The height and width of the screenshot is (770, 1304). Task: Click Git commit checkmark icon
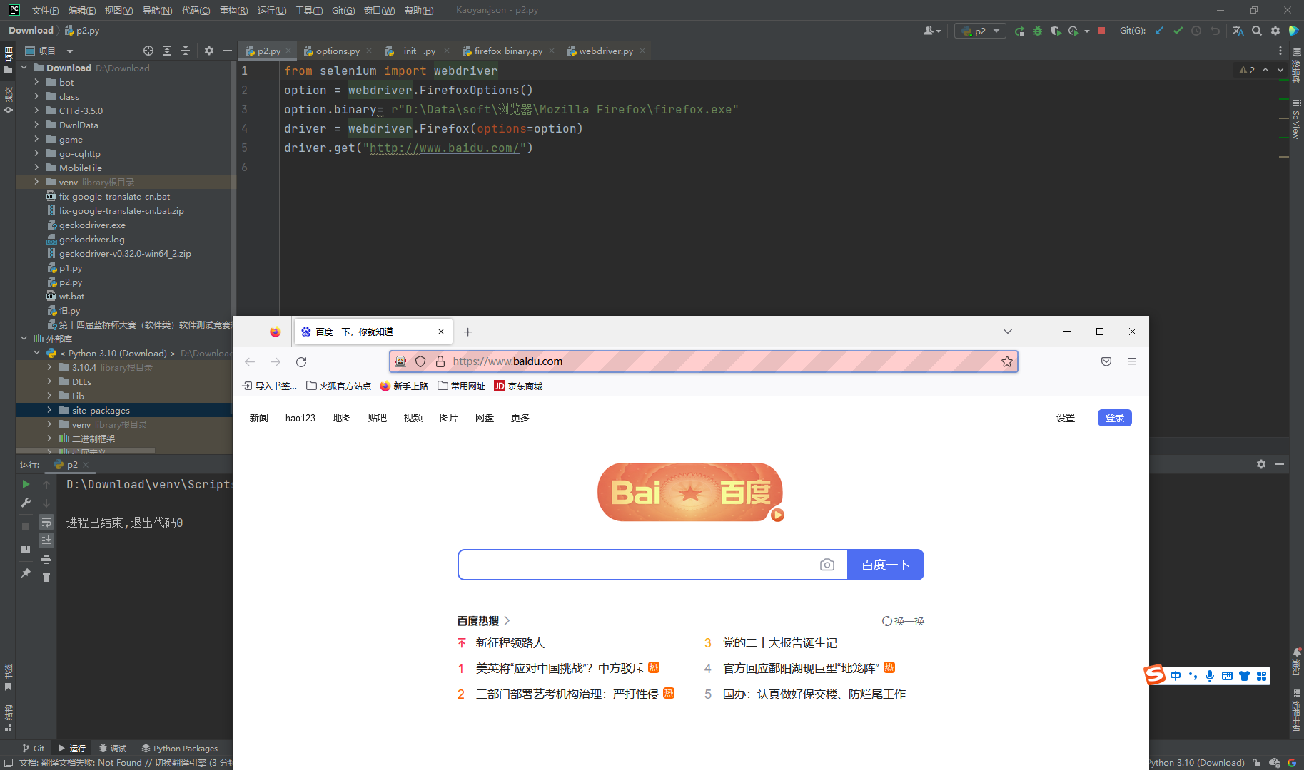[x=1178, y=31]
